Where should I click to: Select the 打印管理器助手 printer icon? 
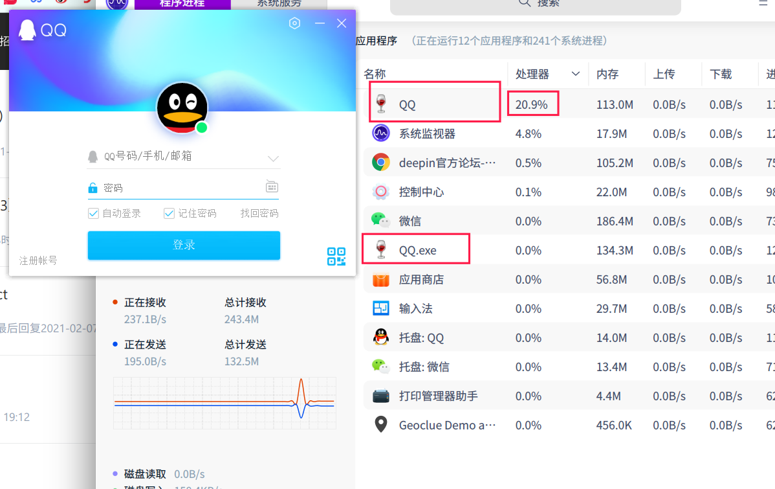381,396
